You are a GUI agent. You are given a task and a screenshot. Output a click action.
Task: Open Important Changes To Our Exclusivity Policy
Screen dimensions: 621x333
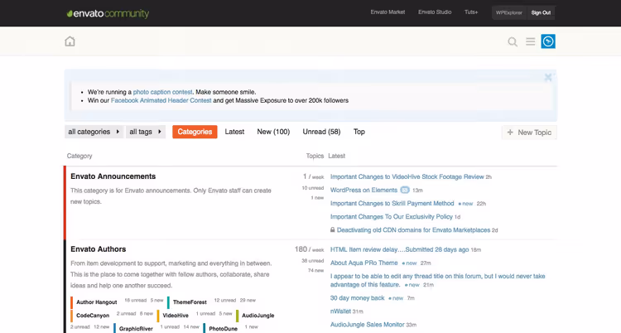tap(392, 217)
